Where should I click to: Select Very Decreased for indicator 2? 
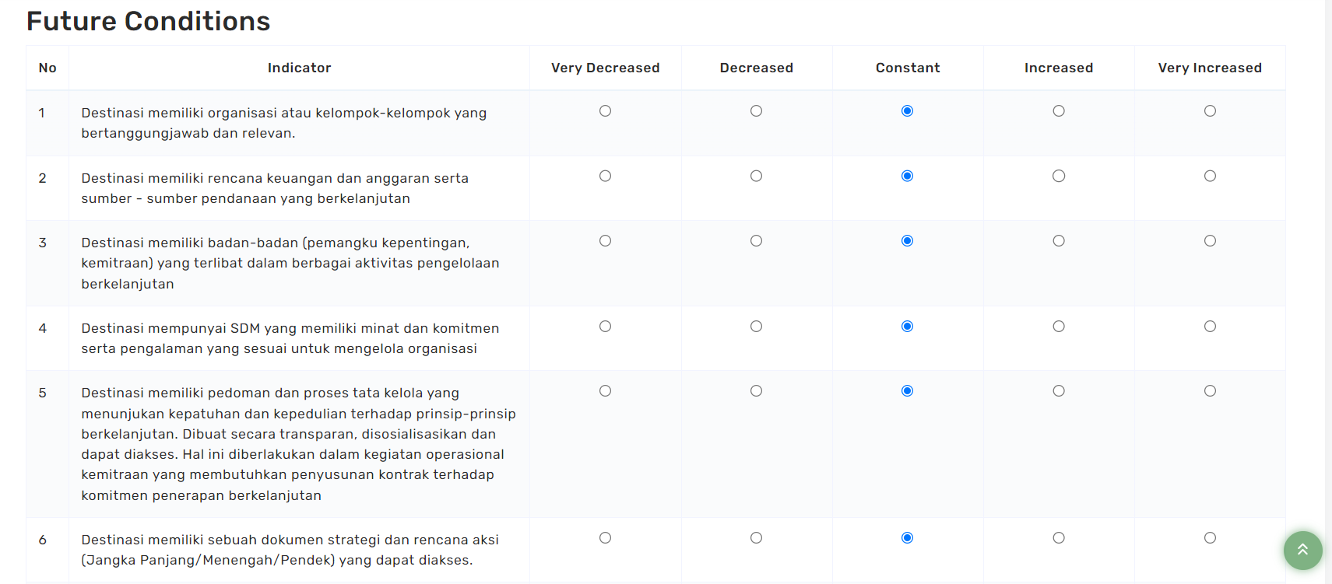[x=605, y=176]
